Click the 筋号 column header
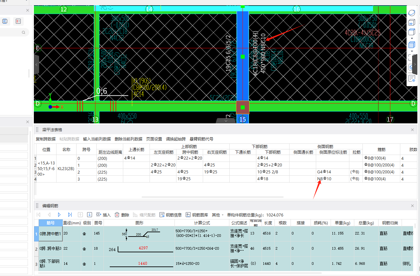The width and height of the screenshot is (420, 276). [x=50, y=223]
